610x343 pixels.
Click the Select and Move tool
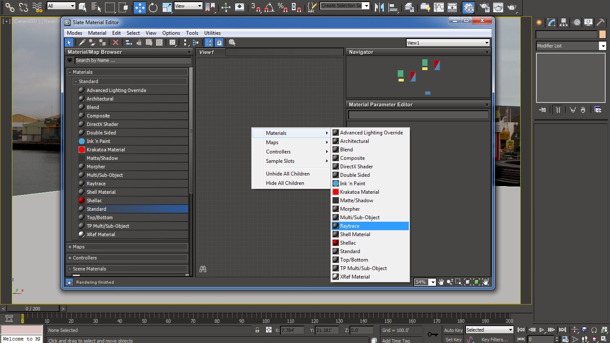point(139,7)
